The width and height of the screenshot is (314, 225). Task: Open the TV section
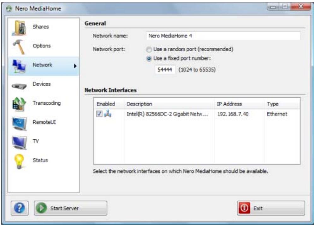(36, 141)
